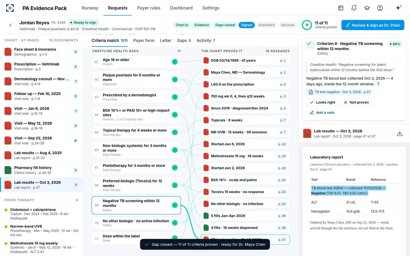Image resolution: width=410 pixels, height=256 pixels.
Task: Open the graduation cap learning icon
Action: [367, 8]
